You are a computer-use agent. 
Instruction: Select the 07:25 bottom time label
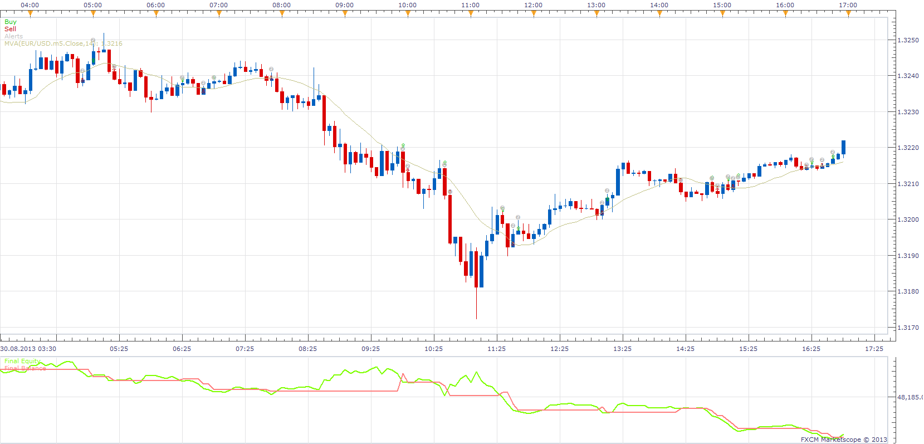pos(245,349)
